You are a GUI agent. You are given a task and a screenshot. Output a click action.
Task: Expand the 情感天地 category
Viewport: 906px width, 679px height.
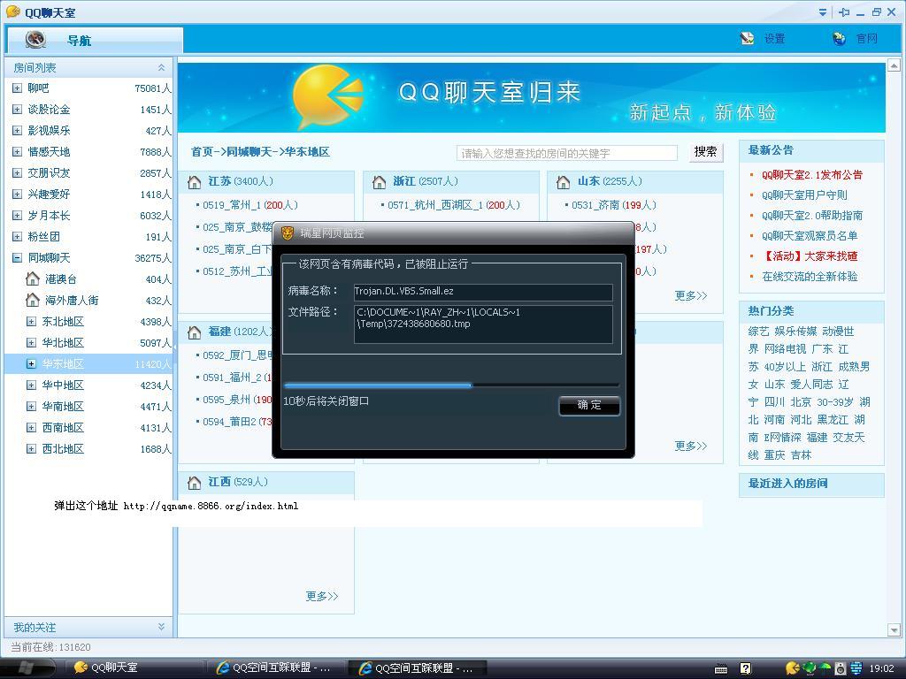pyautogui.click(x=18, y=152)
